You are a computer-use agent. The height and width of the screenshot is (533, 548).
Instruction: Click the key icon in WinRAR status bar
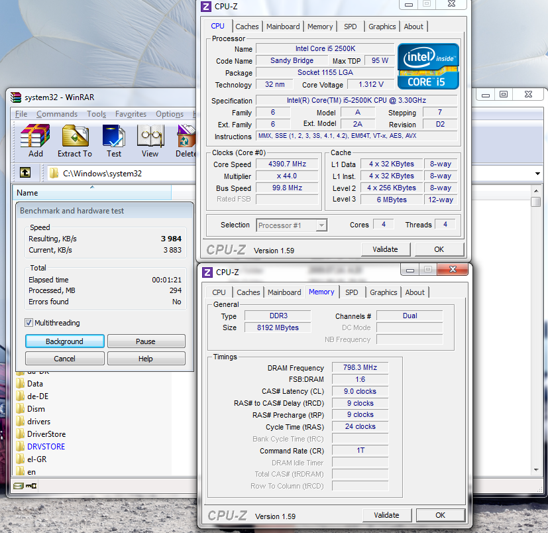point(31,486)
